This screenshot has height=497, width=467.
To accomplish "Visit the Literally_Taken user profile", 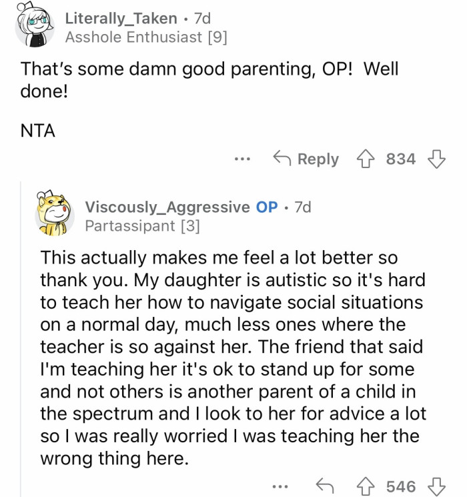I will pos(121,19).
